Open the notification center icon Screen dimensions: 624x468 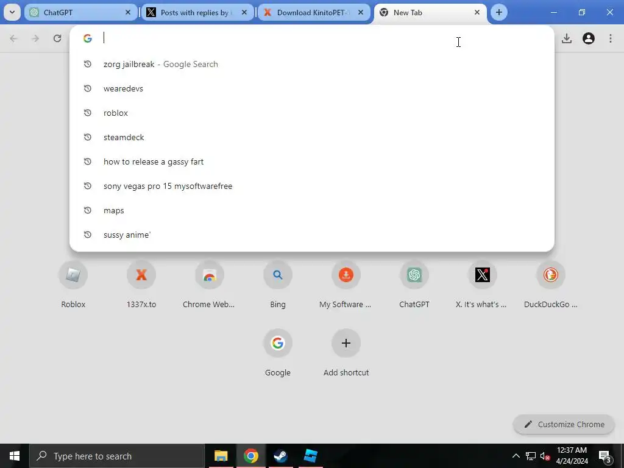(x=604, y=456)
